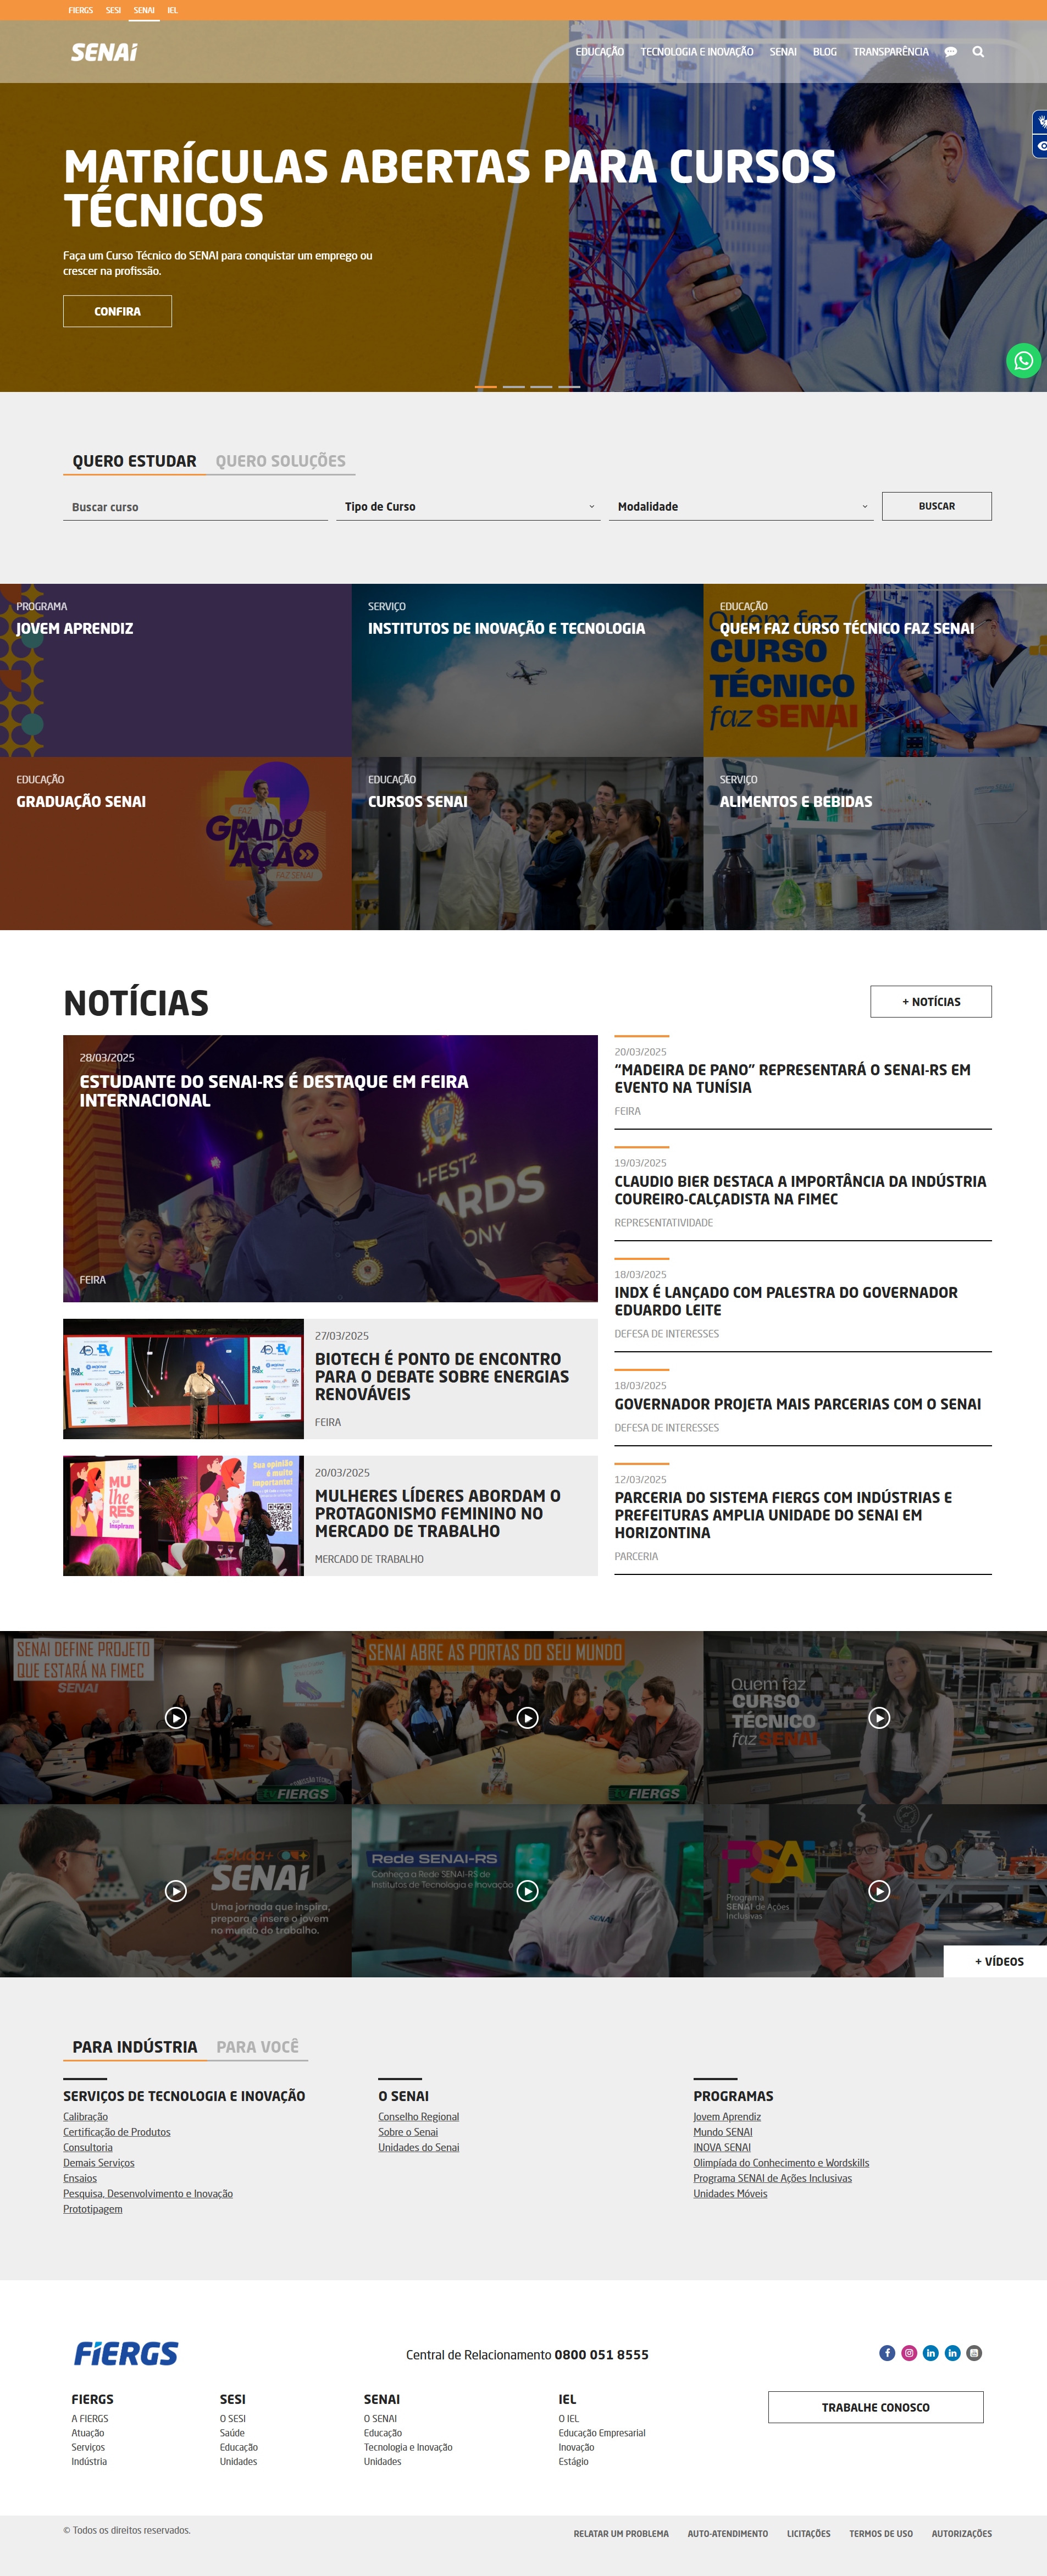Viewport: 1047px width, 2576px height.
Task: Switch to the QUERO ESTUDAR tab
Action: (x=134, y=461)
